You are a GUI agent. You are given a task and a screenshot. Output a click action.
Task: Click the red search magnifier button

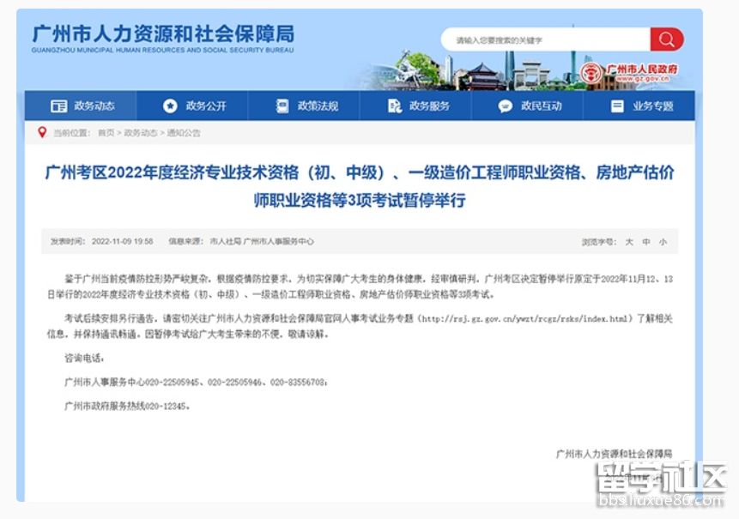click(x=666, y=39)
